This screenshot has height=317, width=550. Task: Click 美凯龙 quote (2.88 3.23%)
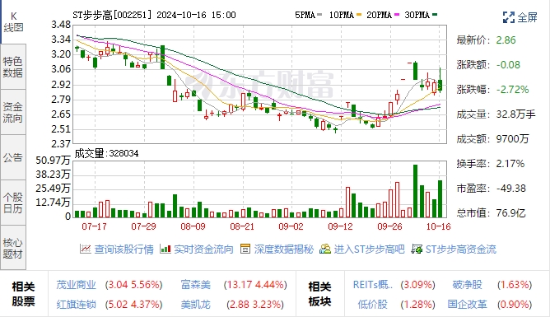pyautogui.click(x=255, y=304)
